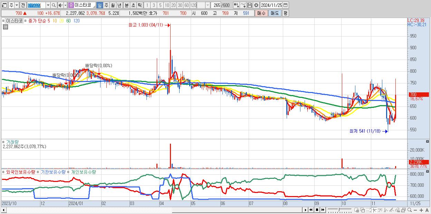The height and width of the screenshot is (214, 431).
Task: Click the overlapping windows icon in bottom toolbar
Action: tap(363, 210)
